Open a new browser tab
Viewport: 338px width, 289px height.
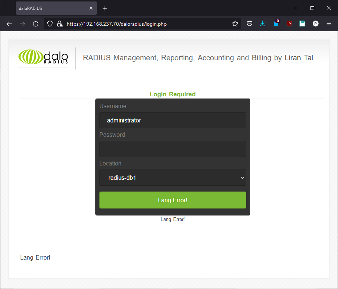(x=105, y=8)
